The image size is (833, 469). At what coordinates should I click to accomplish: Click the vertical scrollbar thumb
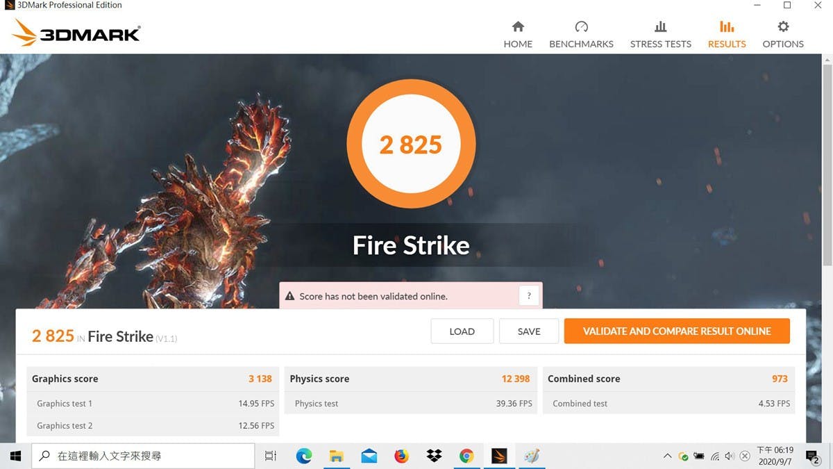(x=827, y=165)
